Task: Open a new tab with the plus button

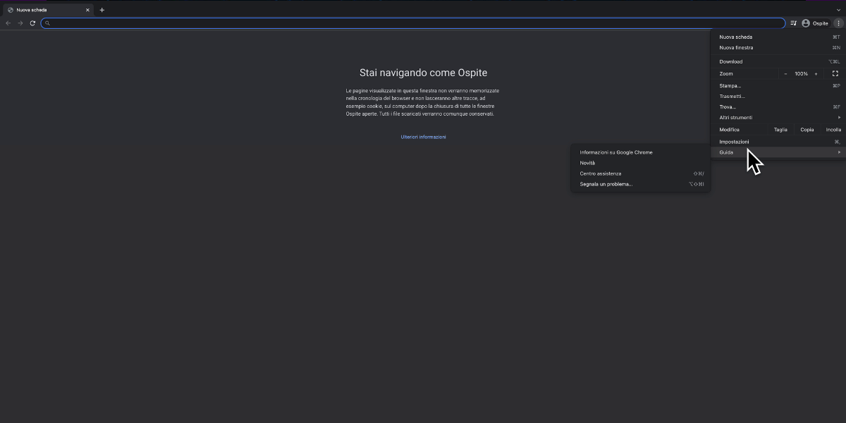Action: point(102,10)
